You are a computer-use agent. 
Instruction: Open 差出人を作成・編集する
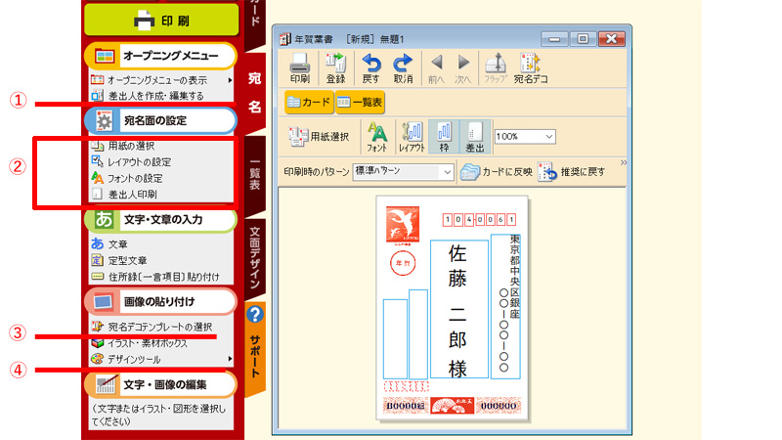155,96
